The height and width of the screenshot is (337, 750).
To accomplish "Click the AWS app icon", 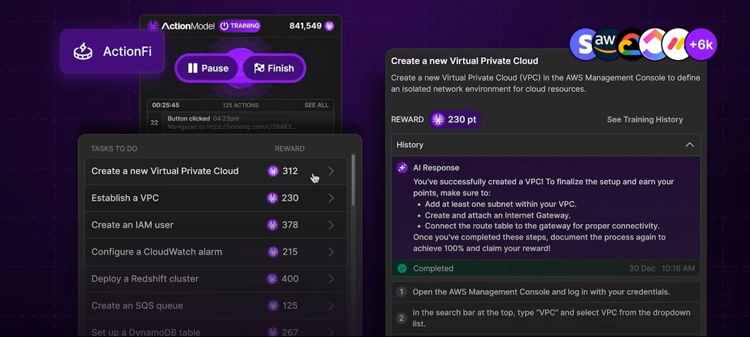I will point(605,44).
